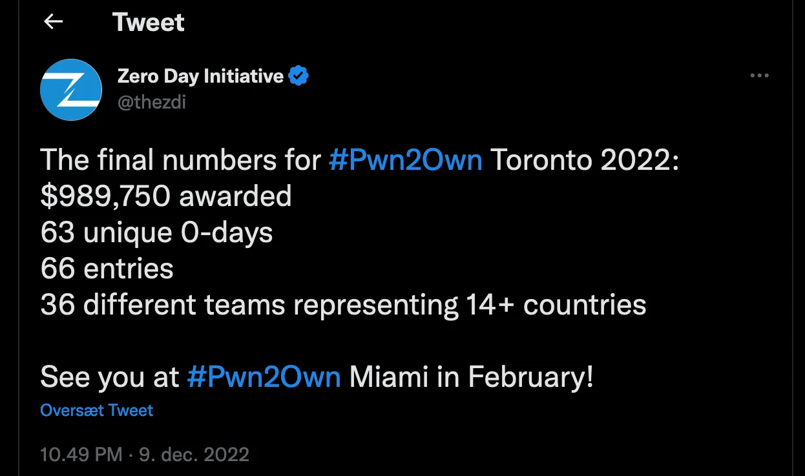Click the Toronto 2022 text
Viewport: 805px width, 476px height.
[x=585, y=160]
